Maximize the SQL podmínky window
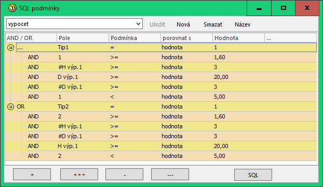Viewport: 323px width, 187px height. [283, 8]
